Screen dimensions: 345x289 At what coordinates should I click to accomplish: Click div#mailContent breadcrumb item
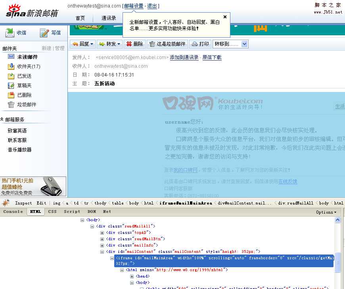(x=245, y=203)
